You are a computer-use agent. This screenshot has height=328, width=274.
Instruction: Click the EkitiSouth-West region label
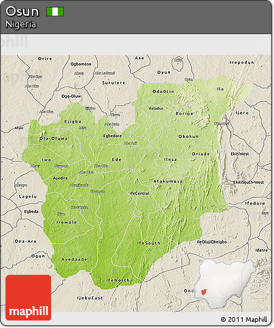pos(248,182)
